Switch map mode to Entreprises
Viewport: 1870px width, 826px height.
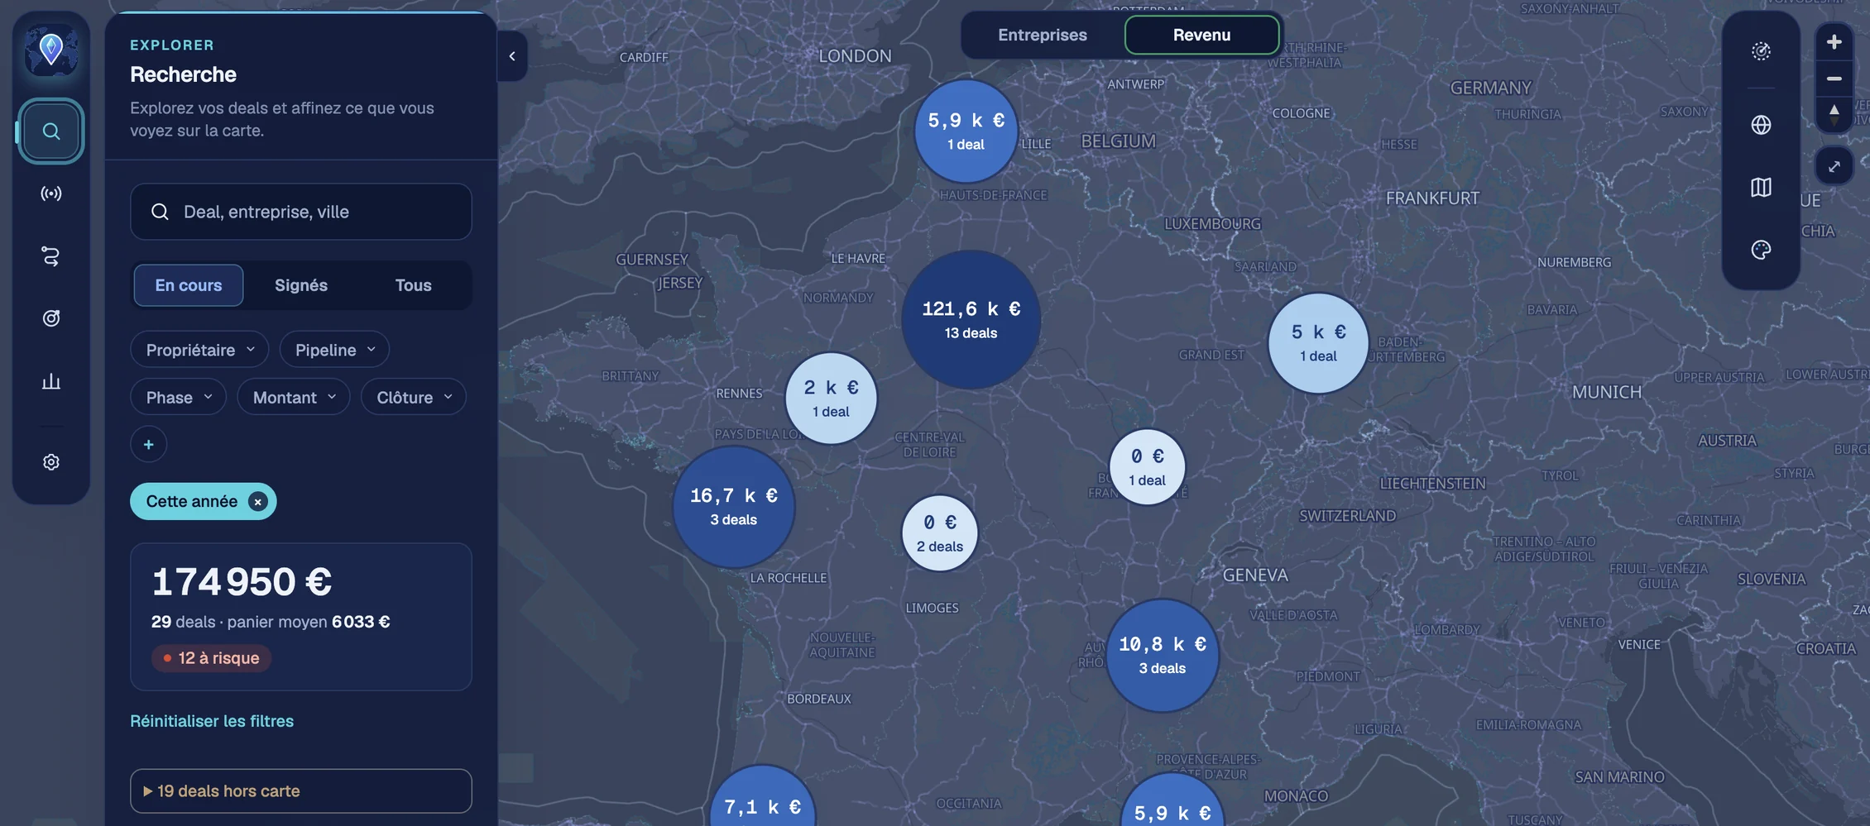[x=1043, y=35]
